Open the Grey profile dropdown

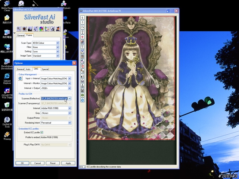(56, 113)
